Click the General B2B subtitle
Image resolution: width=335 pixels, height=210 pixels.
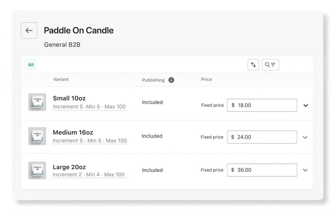click(62, 44)
